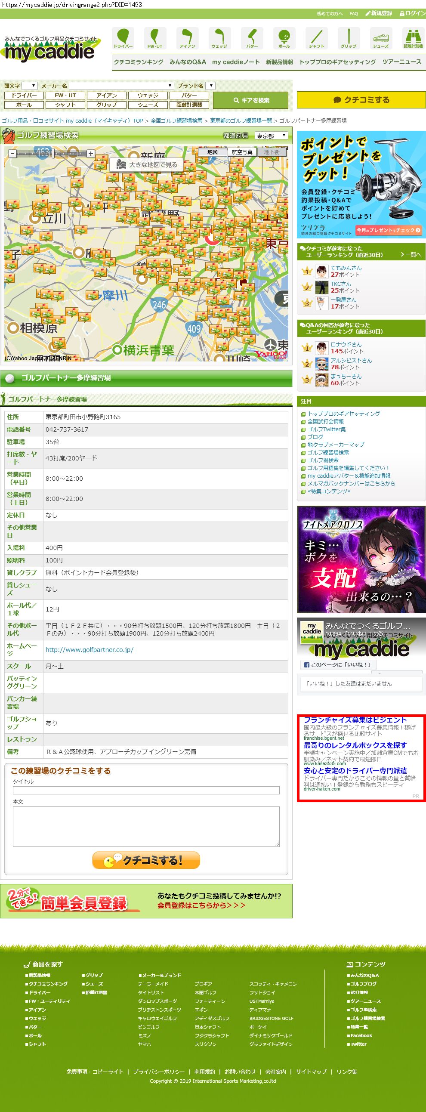Zoom out the map with minus button

[12, 153]
